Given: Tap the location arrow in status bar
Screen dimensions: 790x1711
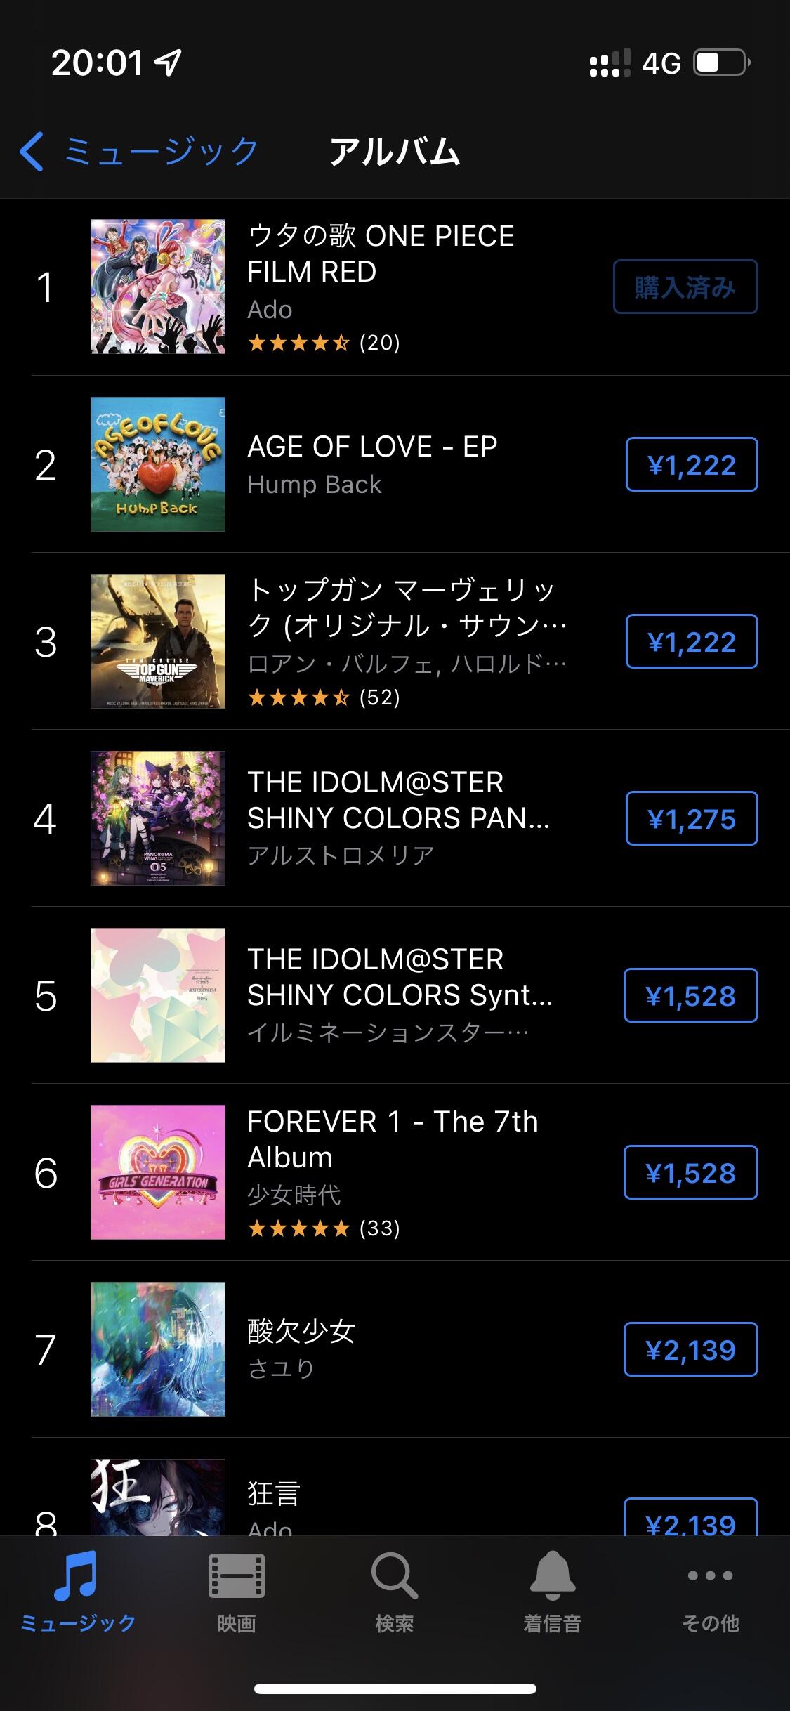Looking at the screenshot, I should coord(169,63).
